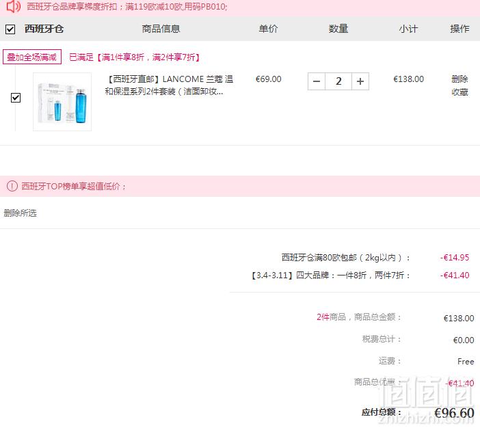
Task: Click the shipping discount -€14.95
Action: (455, 258)
